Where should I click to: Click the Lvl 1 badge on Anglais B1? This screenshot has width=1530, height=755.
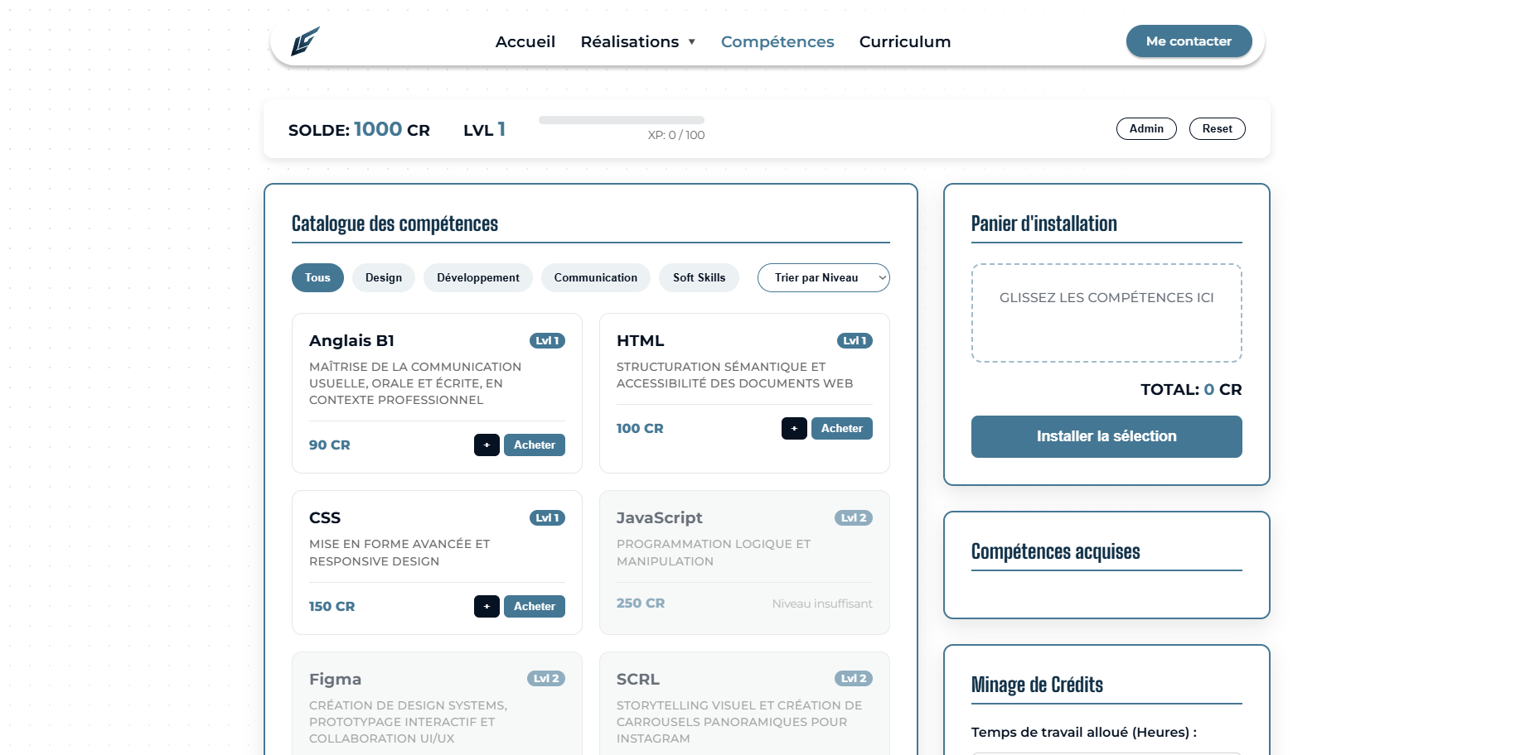coord(547,340)
